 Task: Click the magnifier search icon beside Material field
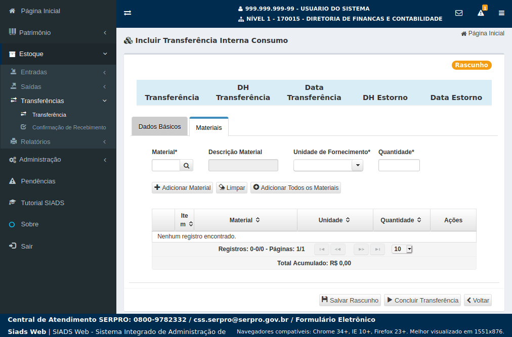187,165
